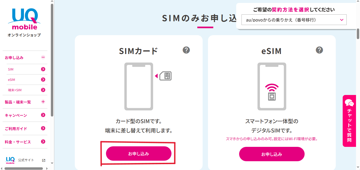Viewport: 360px width, 170px height.
Task: Open help icon beside SIMカード heading
Action: point(186,50)
